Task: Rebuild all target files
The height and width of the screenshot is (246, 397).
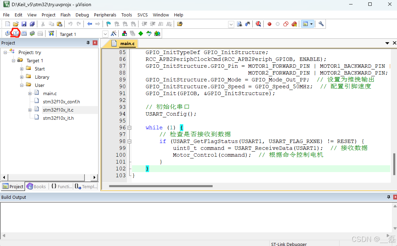Action: pyautogui.click(x=24, y=34)
